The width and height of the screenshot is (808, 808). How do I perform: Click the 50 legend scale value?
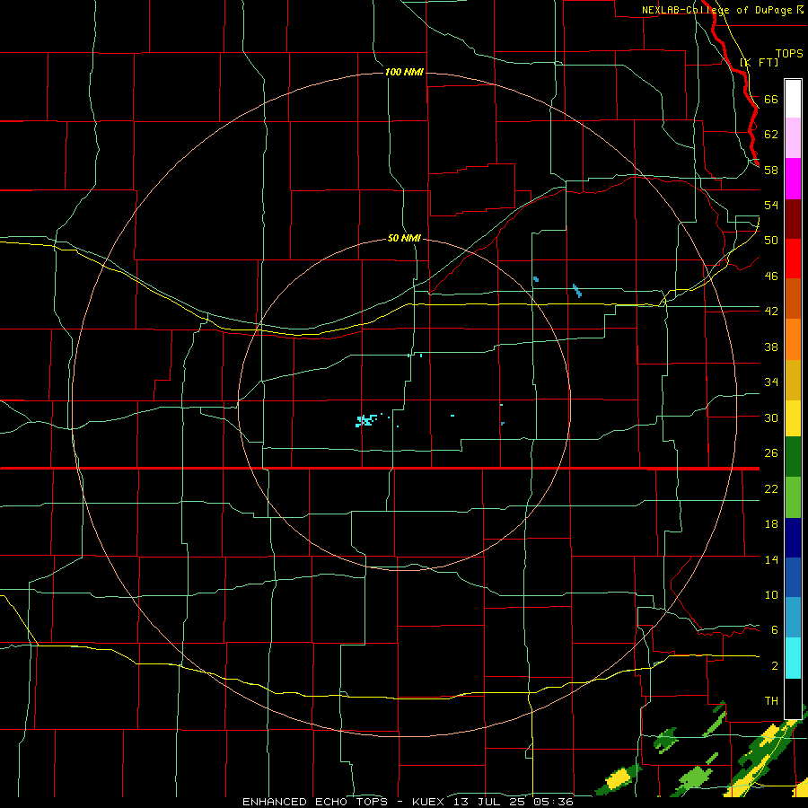pos(771,241)
